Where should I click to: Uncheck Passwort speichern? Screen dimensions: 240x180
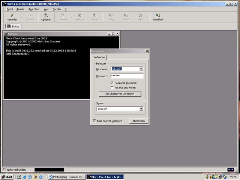[x=112, y=83]
